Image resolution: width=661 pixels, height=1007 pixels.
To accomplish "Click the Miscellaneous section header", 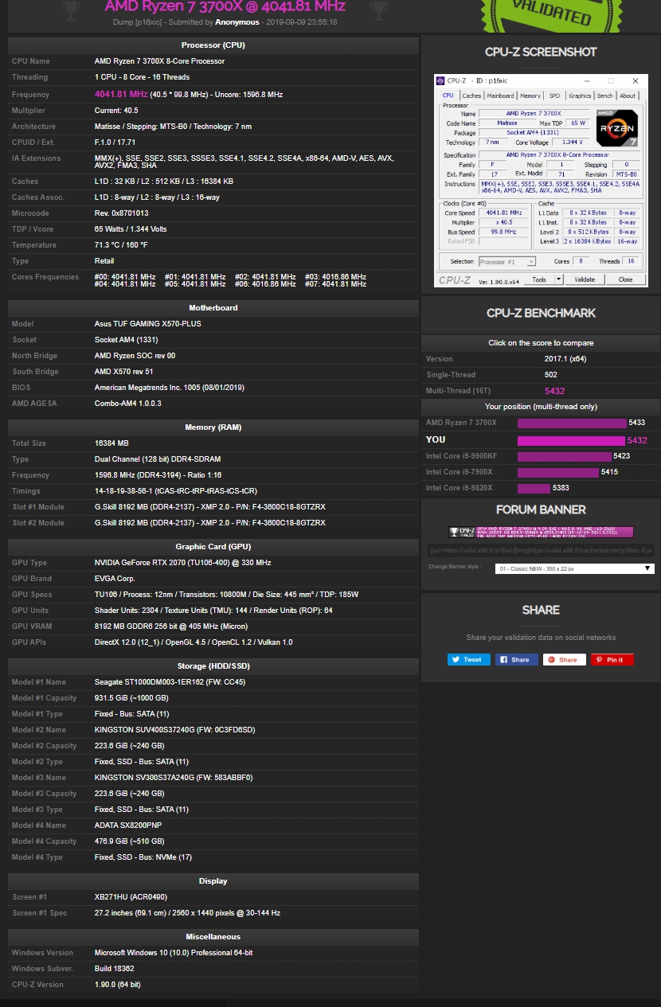I will tap(213, 936).
